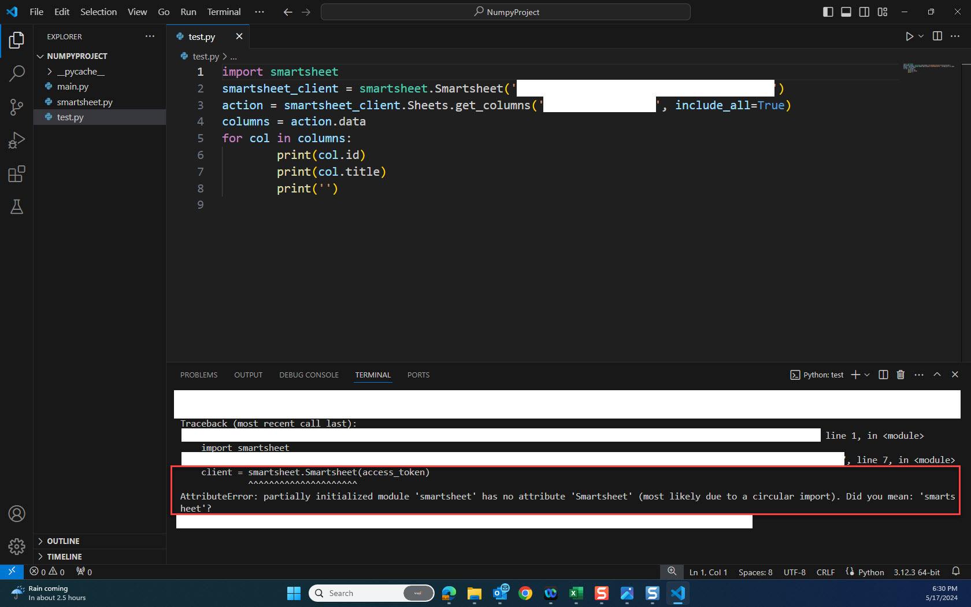Select test.py in the explorer

99,117
